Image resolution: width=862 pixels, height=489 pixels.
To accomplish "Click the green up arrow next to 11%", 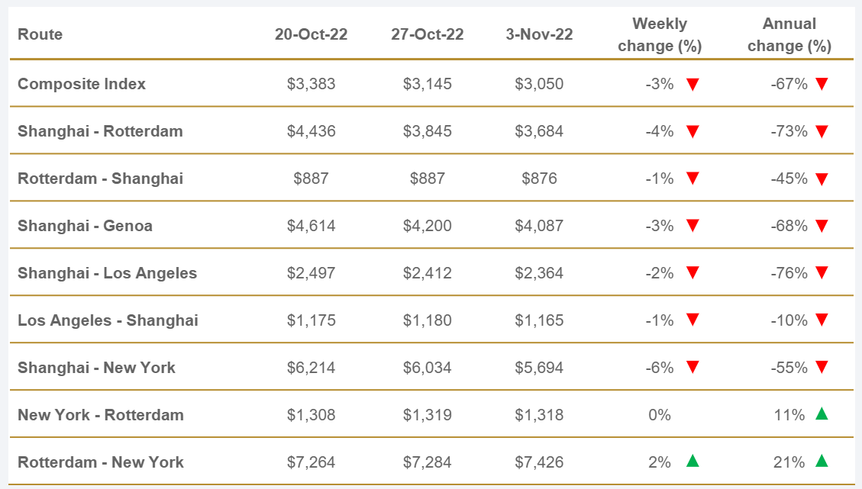I will (822, 414).
